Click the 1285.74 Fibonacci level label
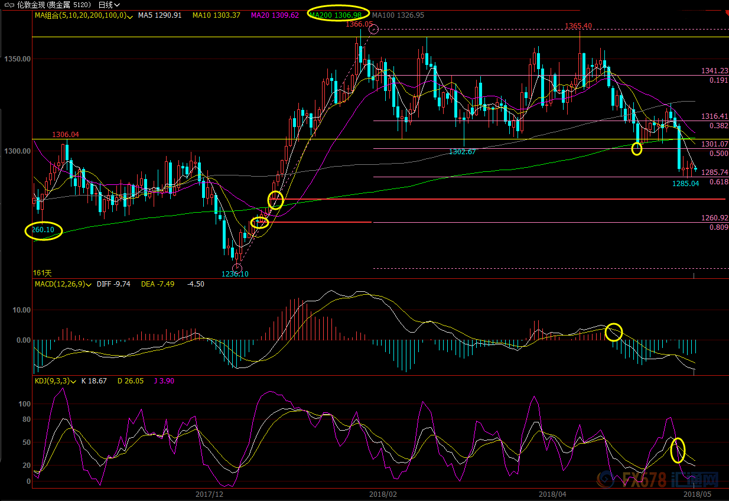 click(714, 173)
